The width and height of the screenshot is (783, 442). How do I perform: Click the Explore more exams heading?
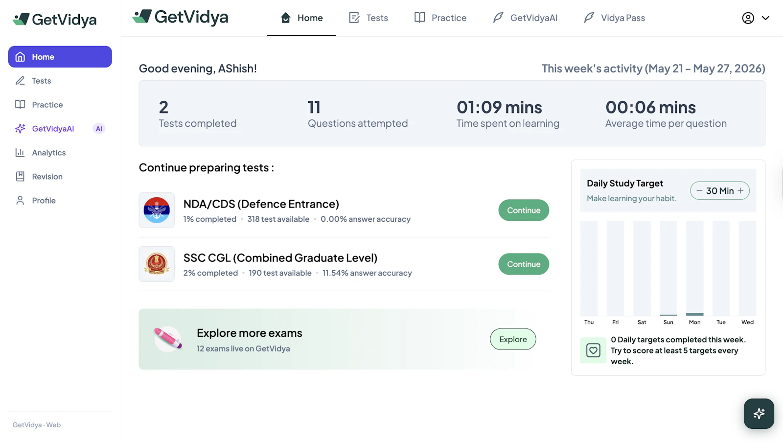click(x=250, y=333)
